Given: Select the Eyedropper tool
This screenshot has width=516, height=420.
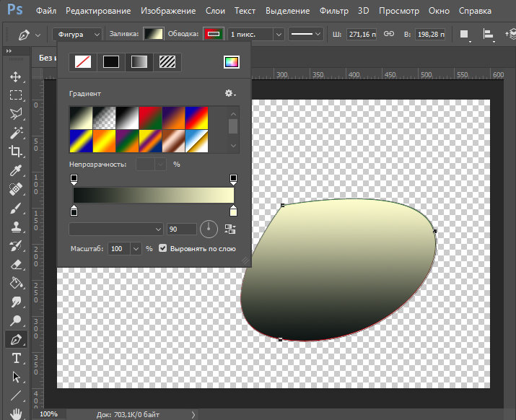Looking at the screenshot, I should click(x=15, y=170).
